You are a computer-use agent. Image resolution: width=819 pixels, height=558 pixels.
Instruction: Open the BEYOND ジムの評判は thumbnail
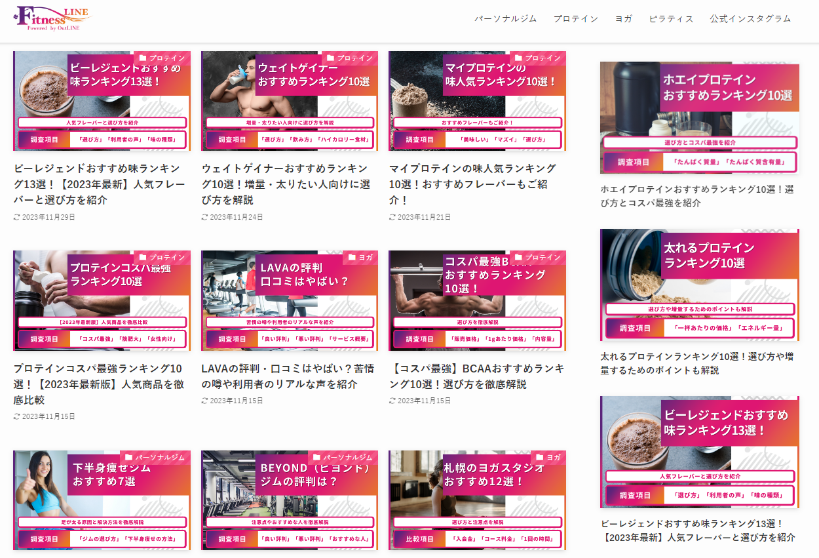point(290,500)
